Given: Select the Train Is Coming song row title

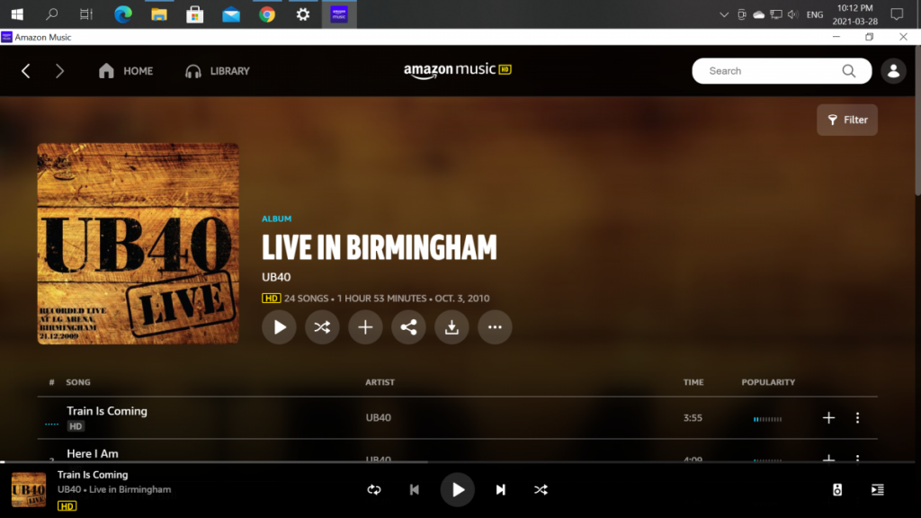Looking at the screenshot, I should click(107, 411).
